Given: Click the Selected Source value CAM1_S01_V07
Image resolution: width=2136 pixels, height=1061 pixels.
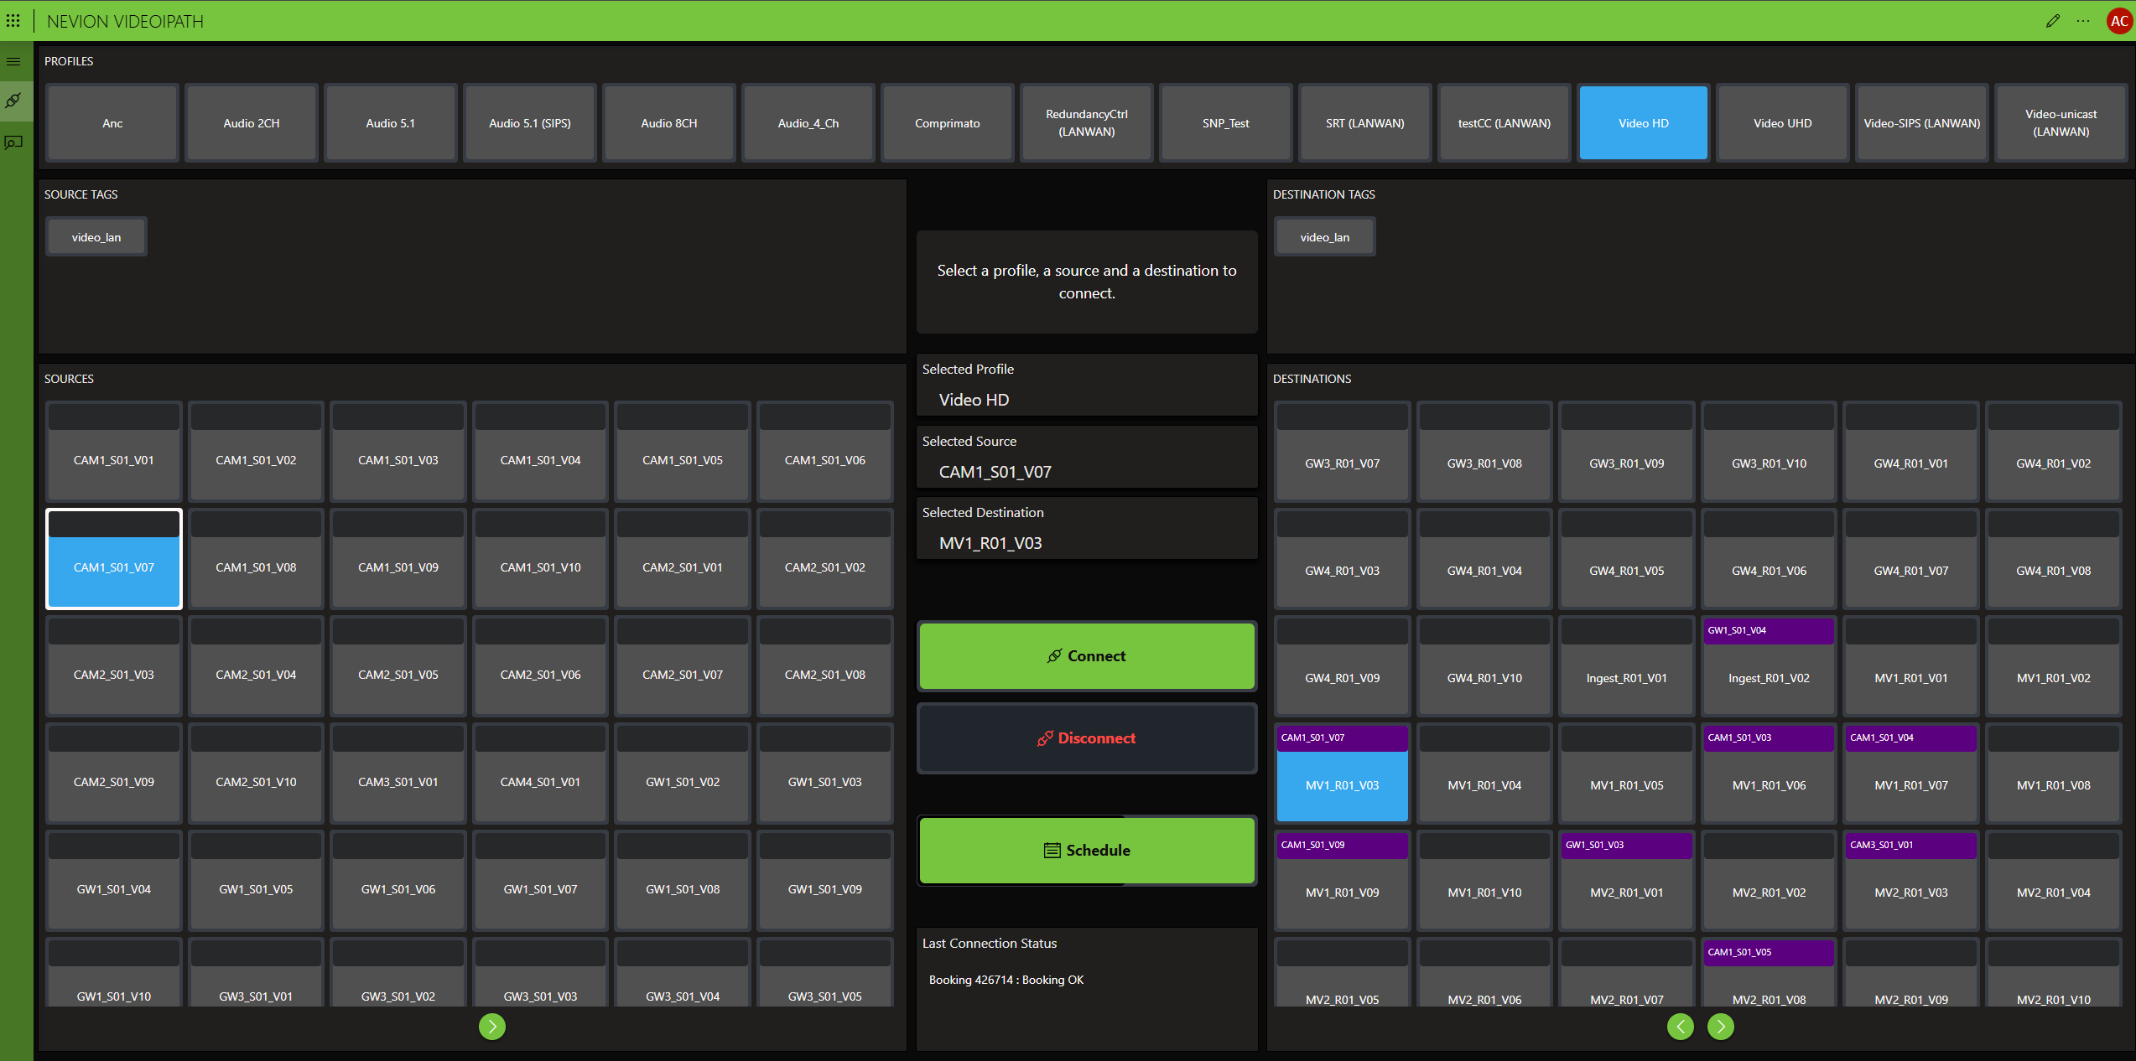Looking at the screenshot, I should click(995, 472).
